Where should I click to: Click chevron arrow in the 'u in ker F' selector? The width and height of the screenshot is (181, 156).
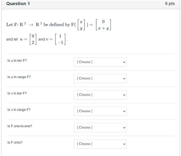pos(124,62)
